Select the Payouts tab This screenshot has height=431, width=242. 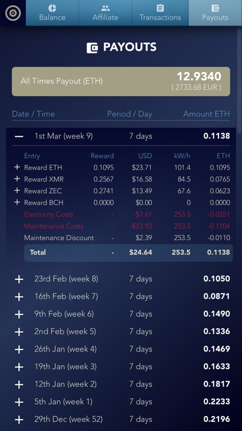215,13
